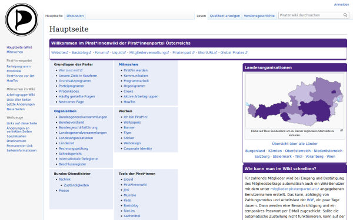Open the ShortURL link
The width and height of the screenshot is (353, 220).
[x=207, y=53]
